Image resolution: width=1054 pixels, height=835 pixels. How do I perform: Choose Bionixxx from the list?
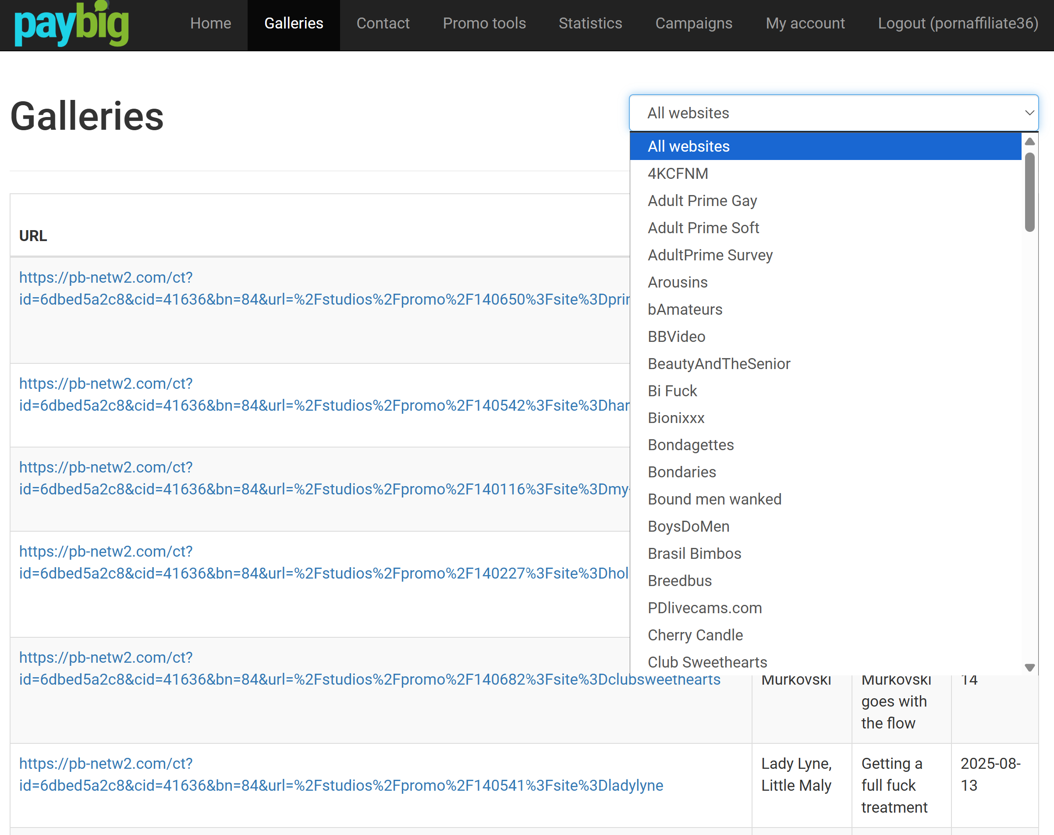[x=825, y=418]
